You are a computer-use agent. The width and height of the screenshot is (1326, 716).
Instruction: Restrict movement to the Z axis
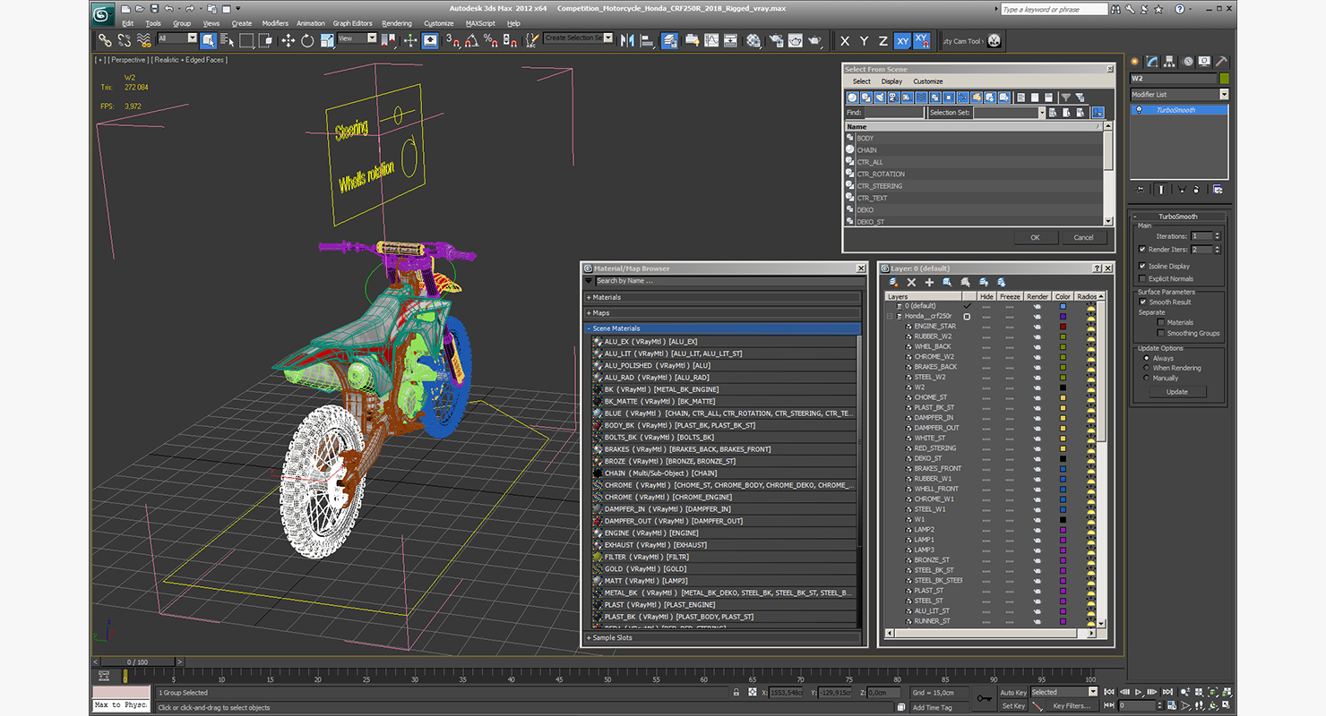coord(883,40)
